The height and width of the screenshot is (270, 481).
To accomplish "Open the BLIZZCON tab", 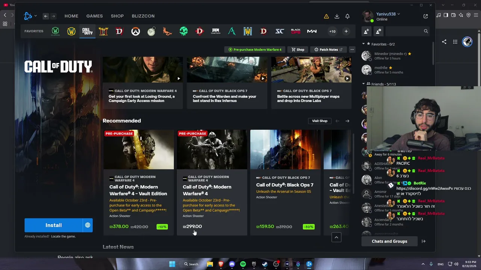I will 143,16.
